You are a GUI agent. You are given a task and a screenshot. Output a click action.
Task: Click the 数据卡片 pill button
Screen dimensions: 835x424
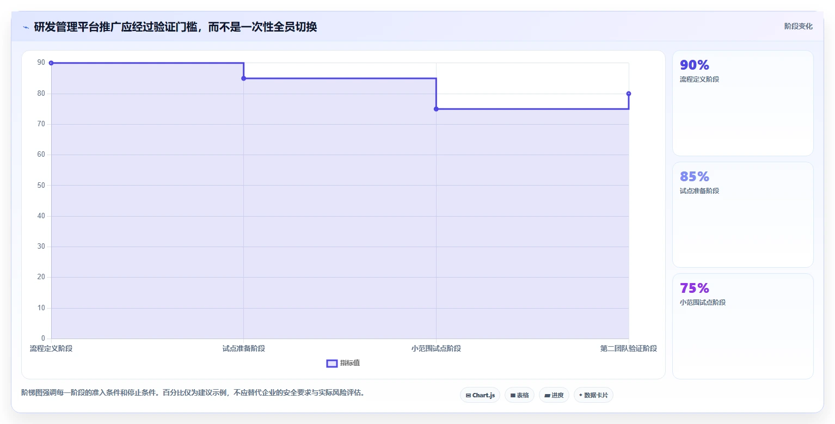(593, 395)
